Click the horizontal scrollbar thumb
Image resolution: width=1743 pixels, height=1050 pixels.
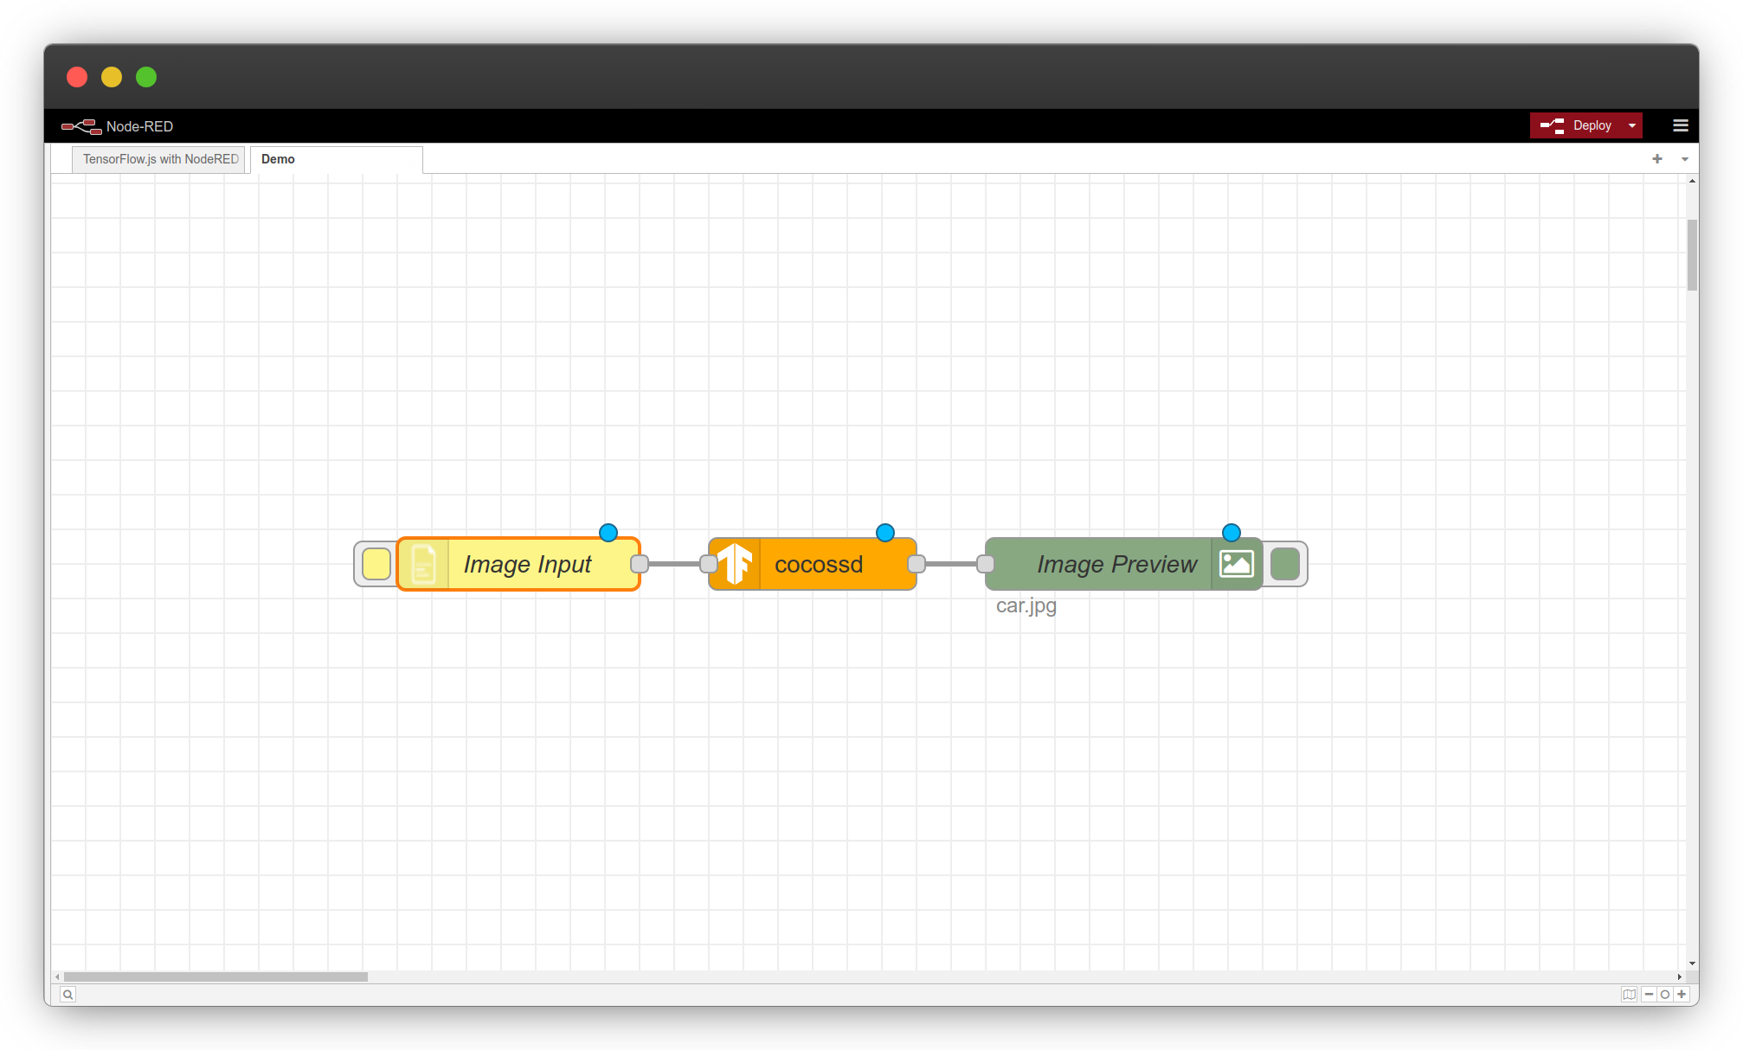(215, 976)
